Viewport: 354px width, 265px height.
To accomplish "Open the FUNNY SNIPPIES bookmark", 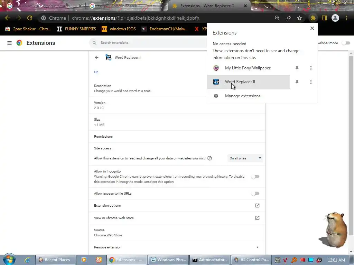I will pyautogui.click(x=76, y=29).
